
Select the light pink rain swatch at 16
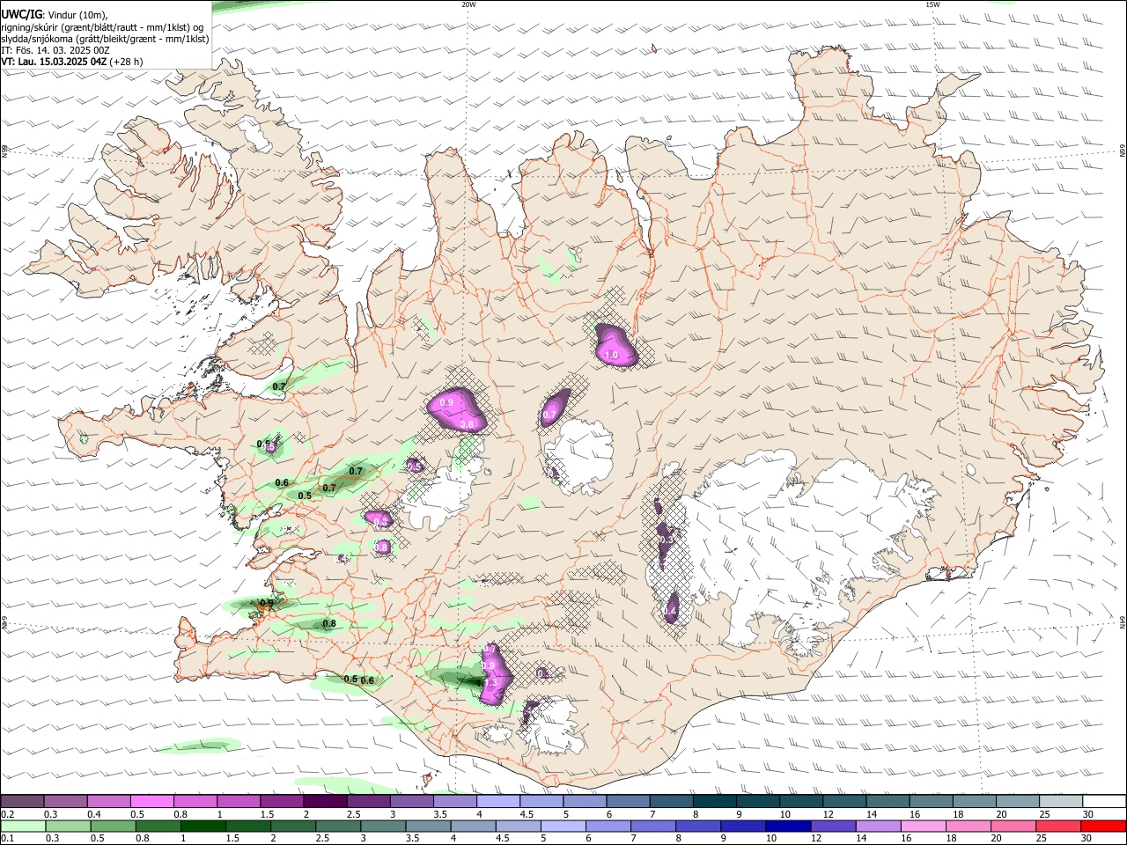pos(923,827)
